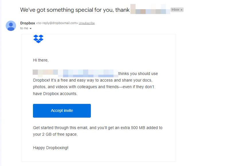Click the "to me" recipient text
The image size is (233, 166).
coord(24,28)
